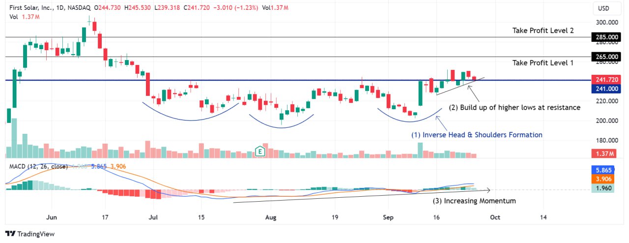The width and height of the screenshot is (629, 243).
Task: Select the 'Take Profit Level 2' text label
Action: [x=543, y=30]
